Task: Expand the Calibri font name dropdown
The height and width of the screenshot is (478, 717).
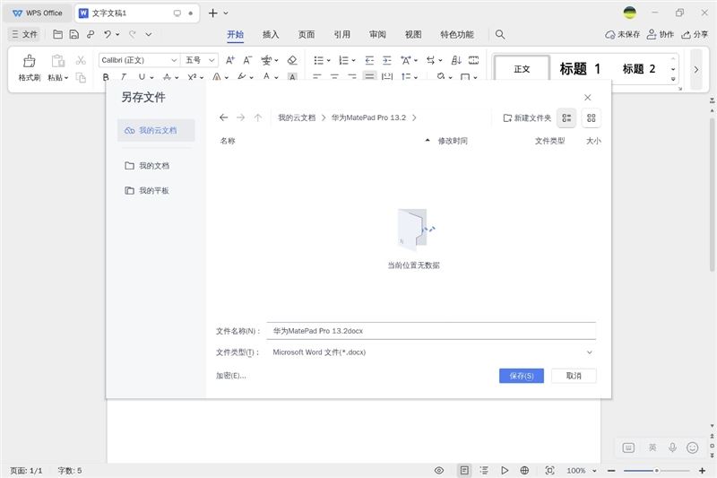Action: click(174, 60)
